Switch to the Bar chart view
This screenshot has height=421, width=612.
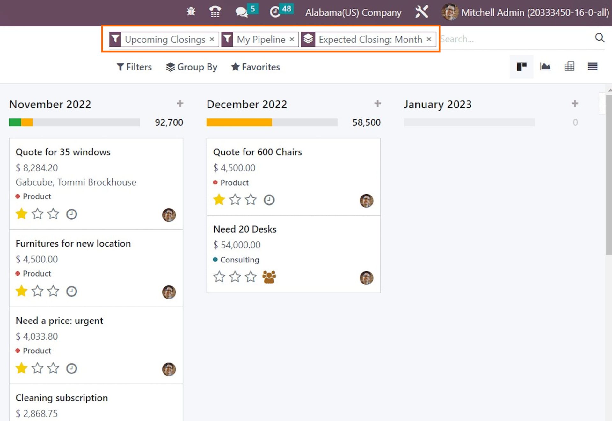[545, 67]
